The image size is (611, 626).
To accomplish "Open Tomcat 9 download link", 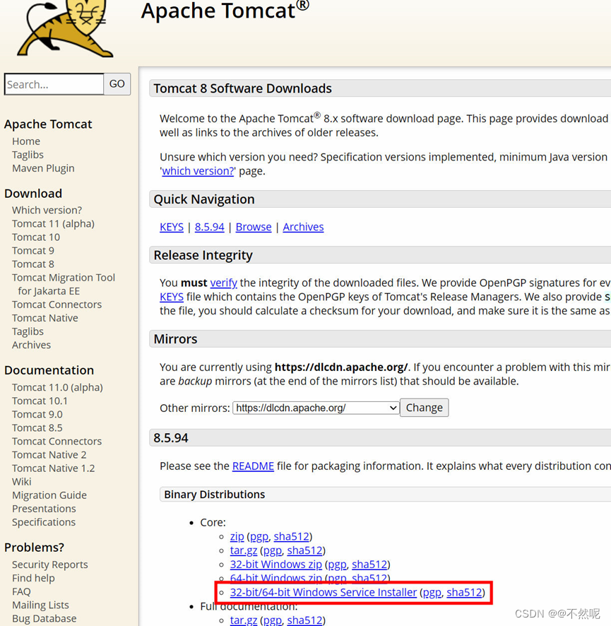I will point(33,251).
